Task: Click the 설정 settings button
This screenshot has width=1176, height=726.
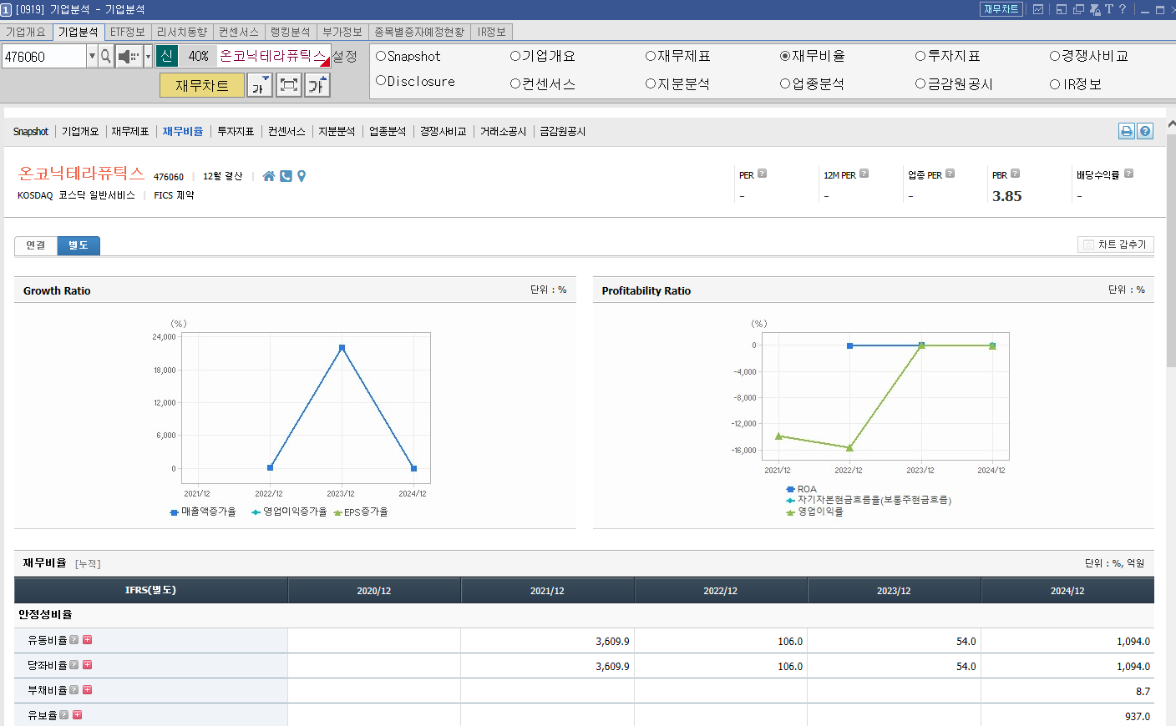Action: click(x=345, y=56)
